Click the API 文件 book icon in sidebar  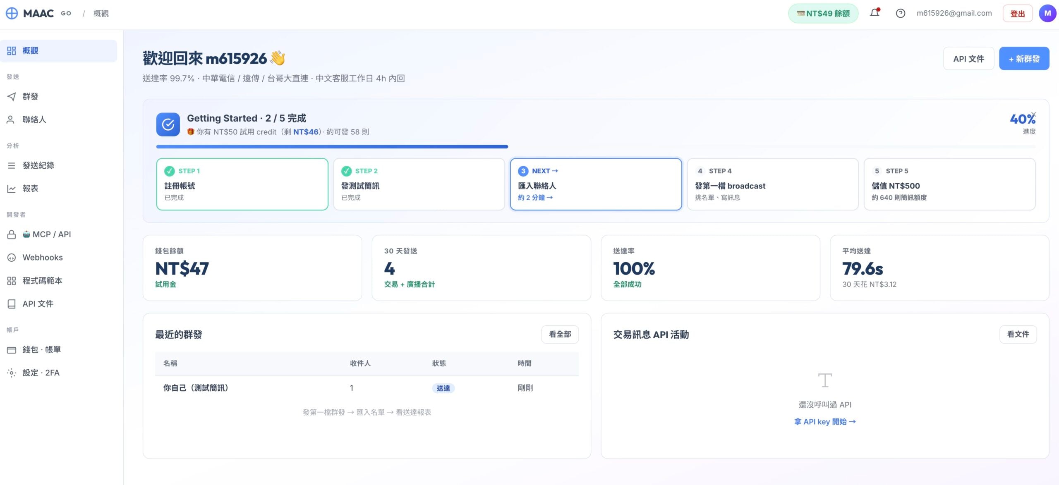click(12, 304)
